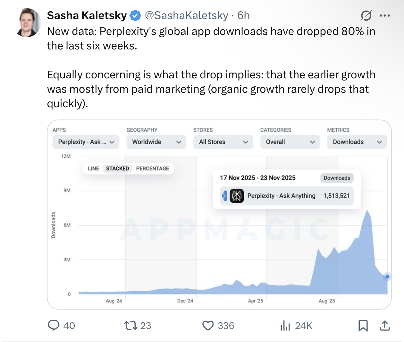Expand the All Stores dropdown
404x342 pixels.
pos(223,142)
